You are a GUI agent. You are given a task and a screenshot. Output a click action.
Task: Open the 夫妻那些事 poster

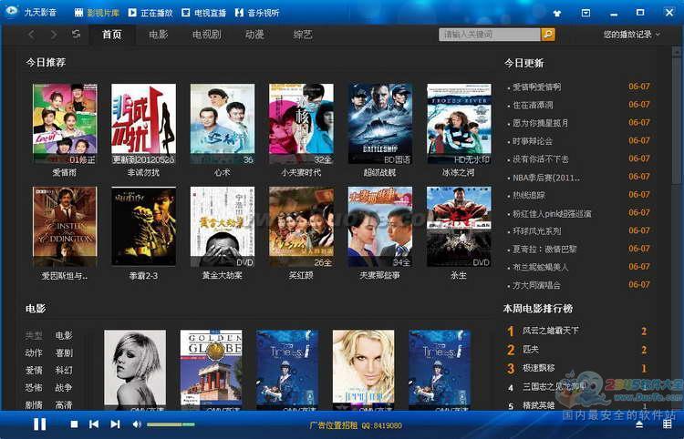380,227
